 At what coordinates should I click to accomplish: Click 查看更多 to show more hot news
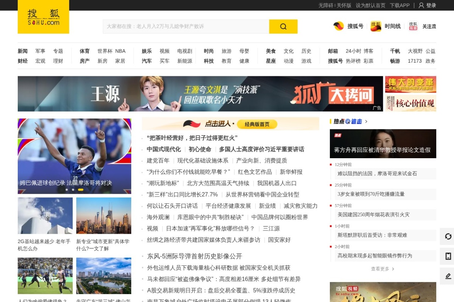click(x=382, y=269)
